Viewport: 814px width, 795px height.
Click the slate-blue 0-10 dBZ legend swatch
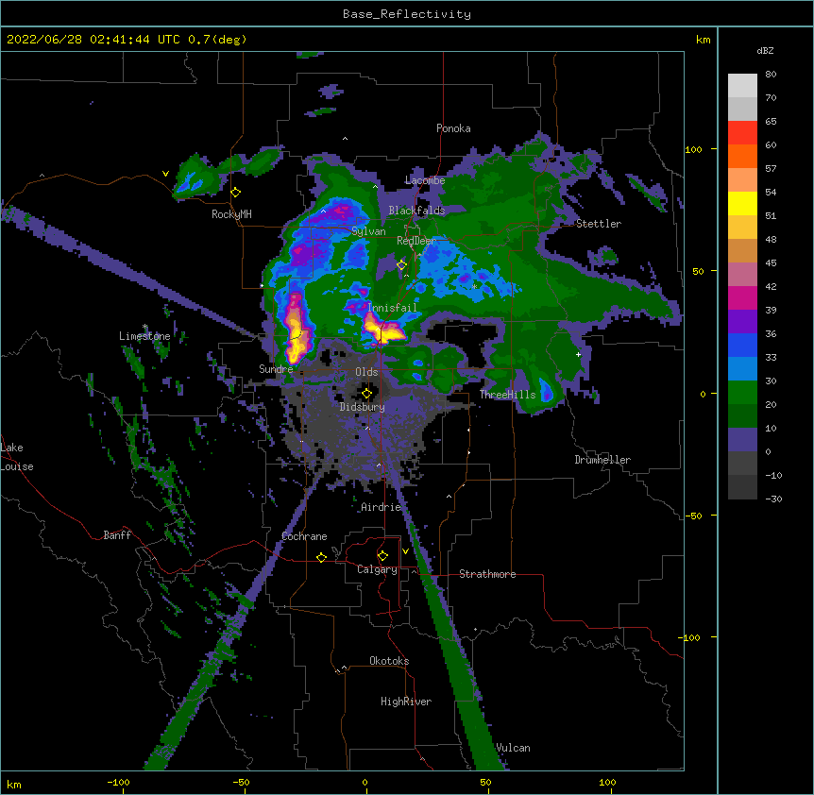pos(742,440)
